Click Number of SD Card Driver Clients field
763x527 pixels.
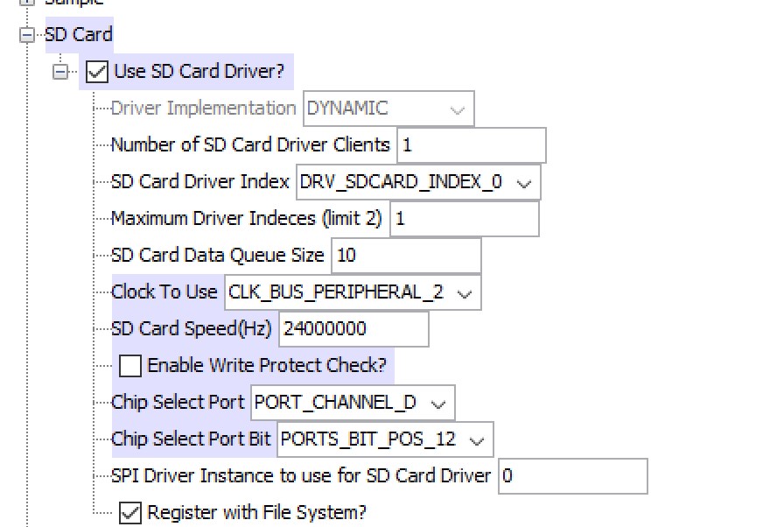472,145
